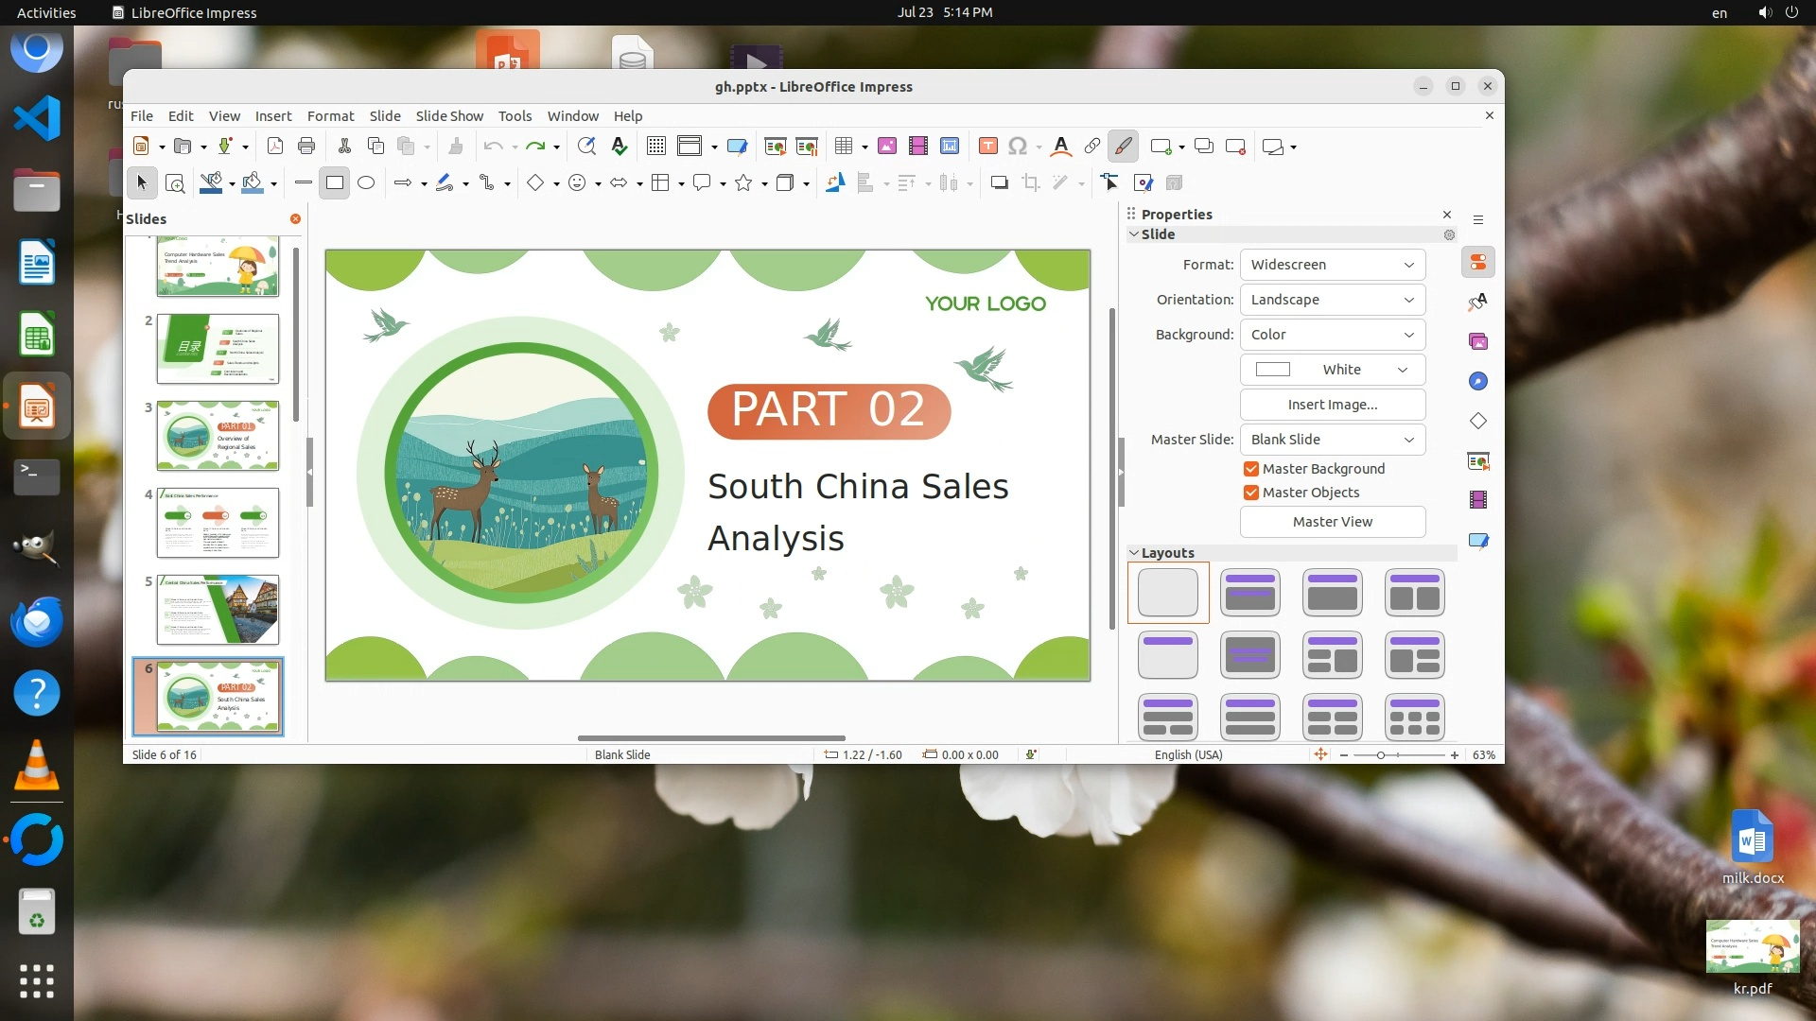This screenshot has width=1816, height=1021.
Task: Click the Insert Special Character icon
Action: 1018,146
